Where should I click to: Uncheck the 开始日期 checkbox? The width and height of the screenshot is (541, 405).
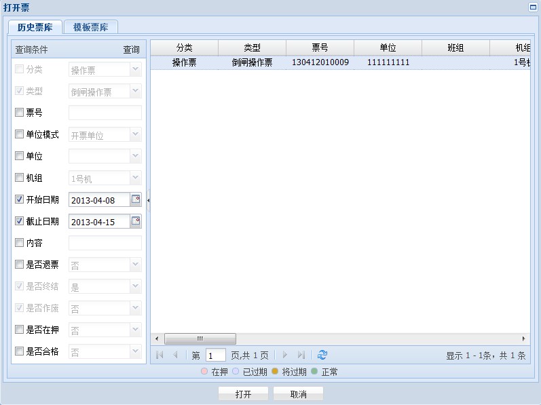19,199
